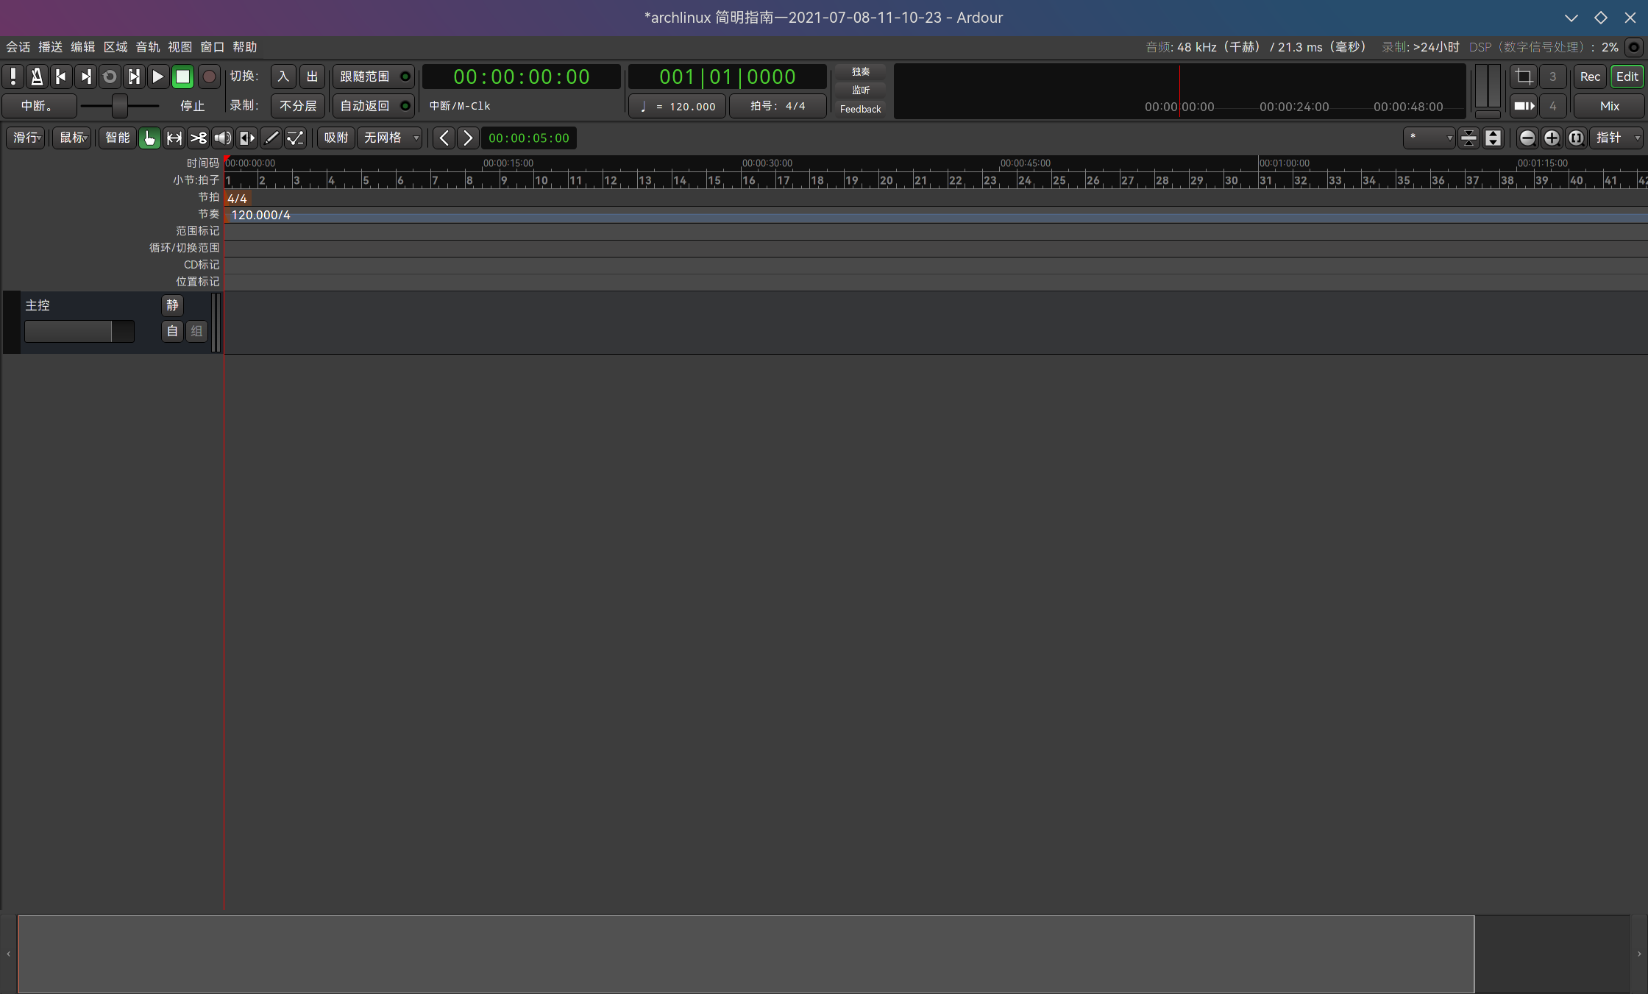Screen dimensions: 1648x994
Task: Open the 音轨 menu
Action: click(x=147, y=47)
